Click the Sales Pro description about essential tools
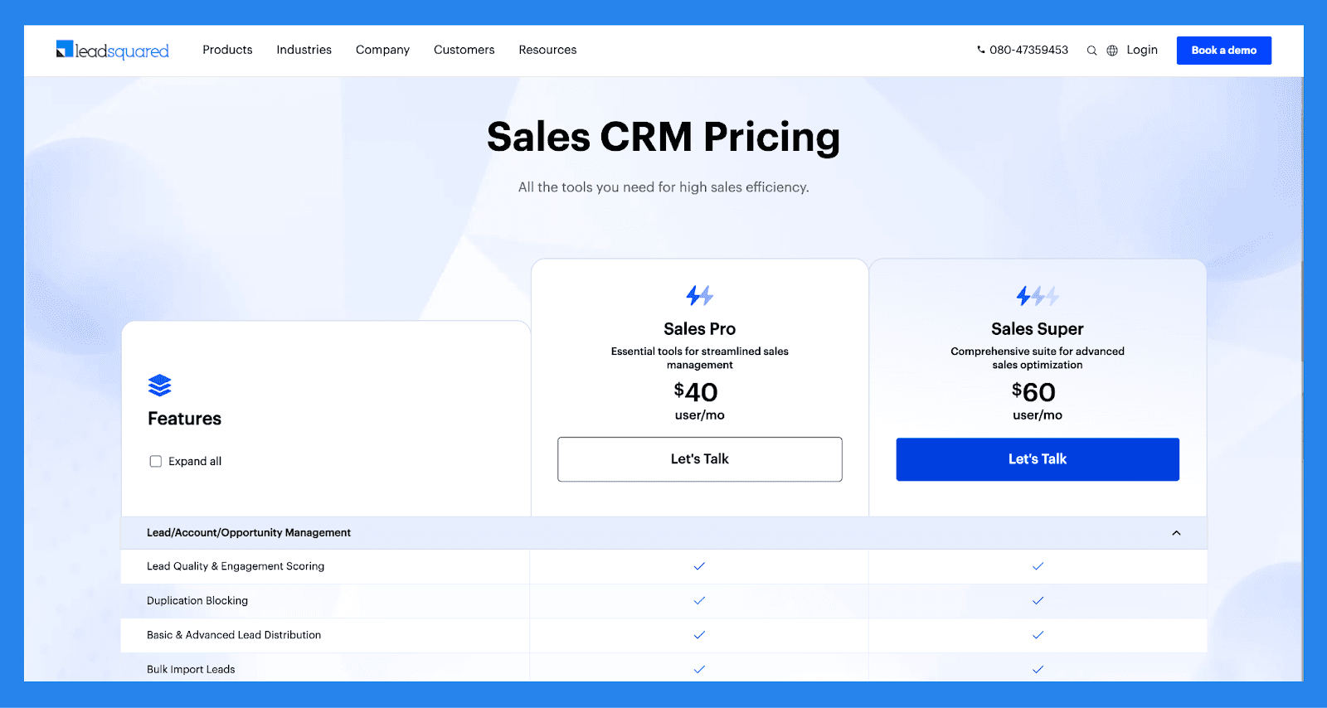Image resolution: width=1327 pixels, height=708 pixels. tap(700, 358)
